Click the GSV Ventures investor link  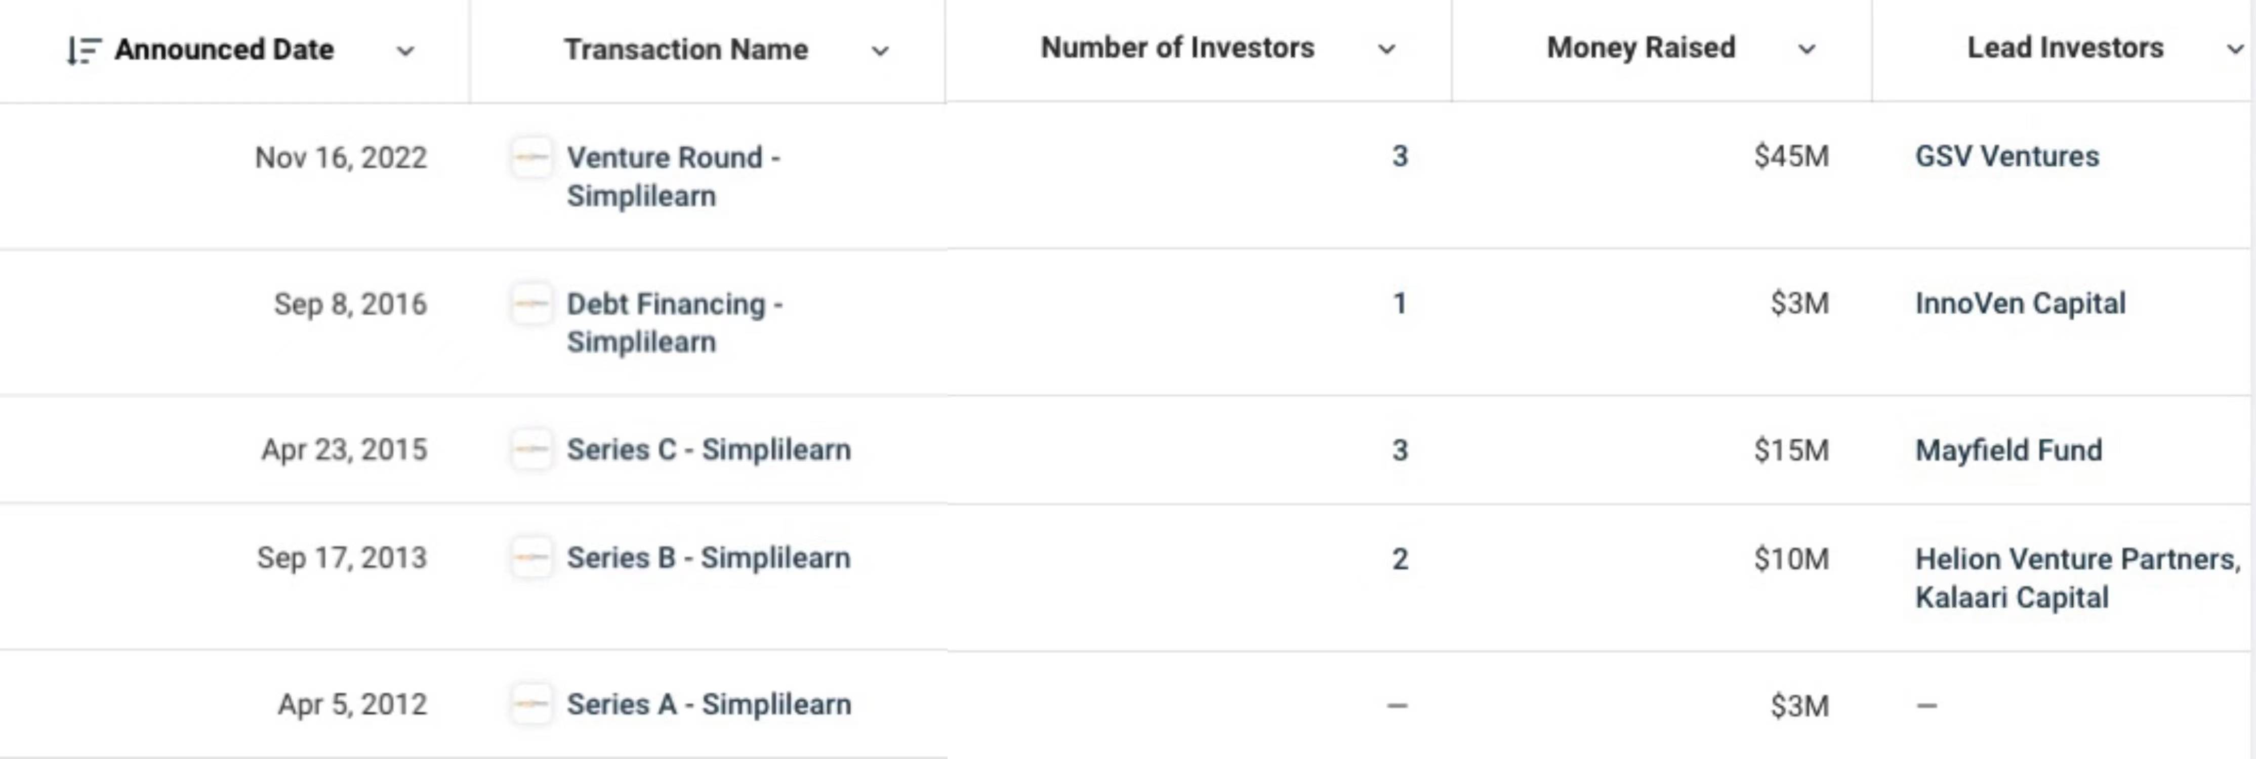(x=2006, y=156)
